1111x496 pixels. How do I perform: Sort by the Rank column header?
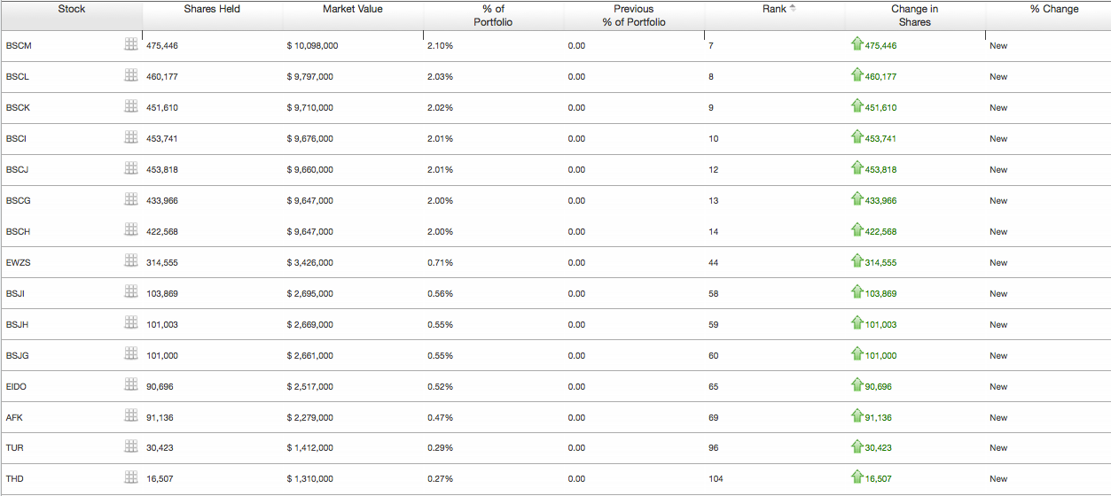pos(774,9)
